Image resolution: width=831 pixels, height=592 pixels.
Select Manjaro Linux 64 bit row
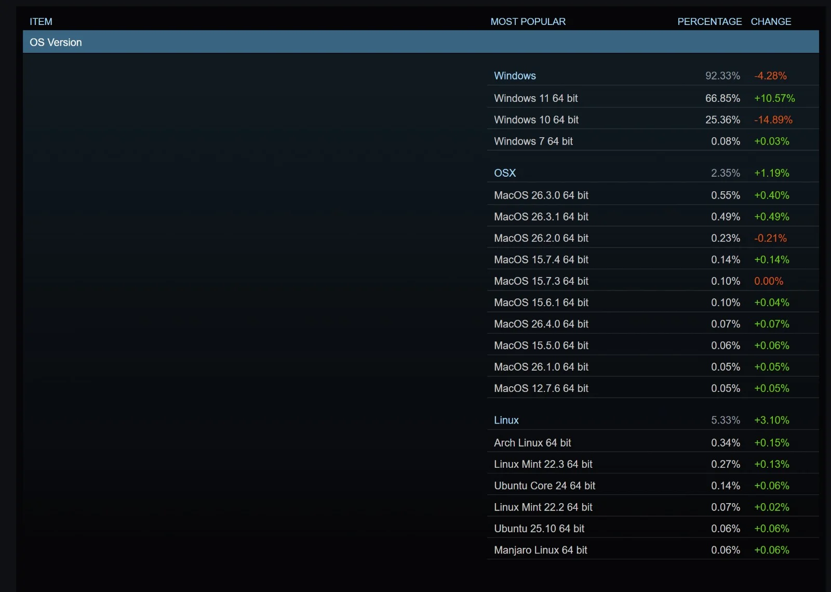click(x=540, y=550)
